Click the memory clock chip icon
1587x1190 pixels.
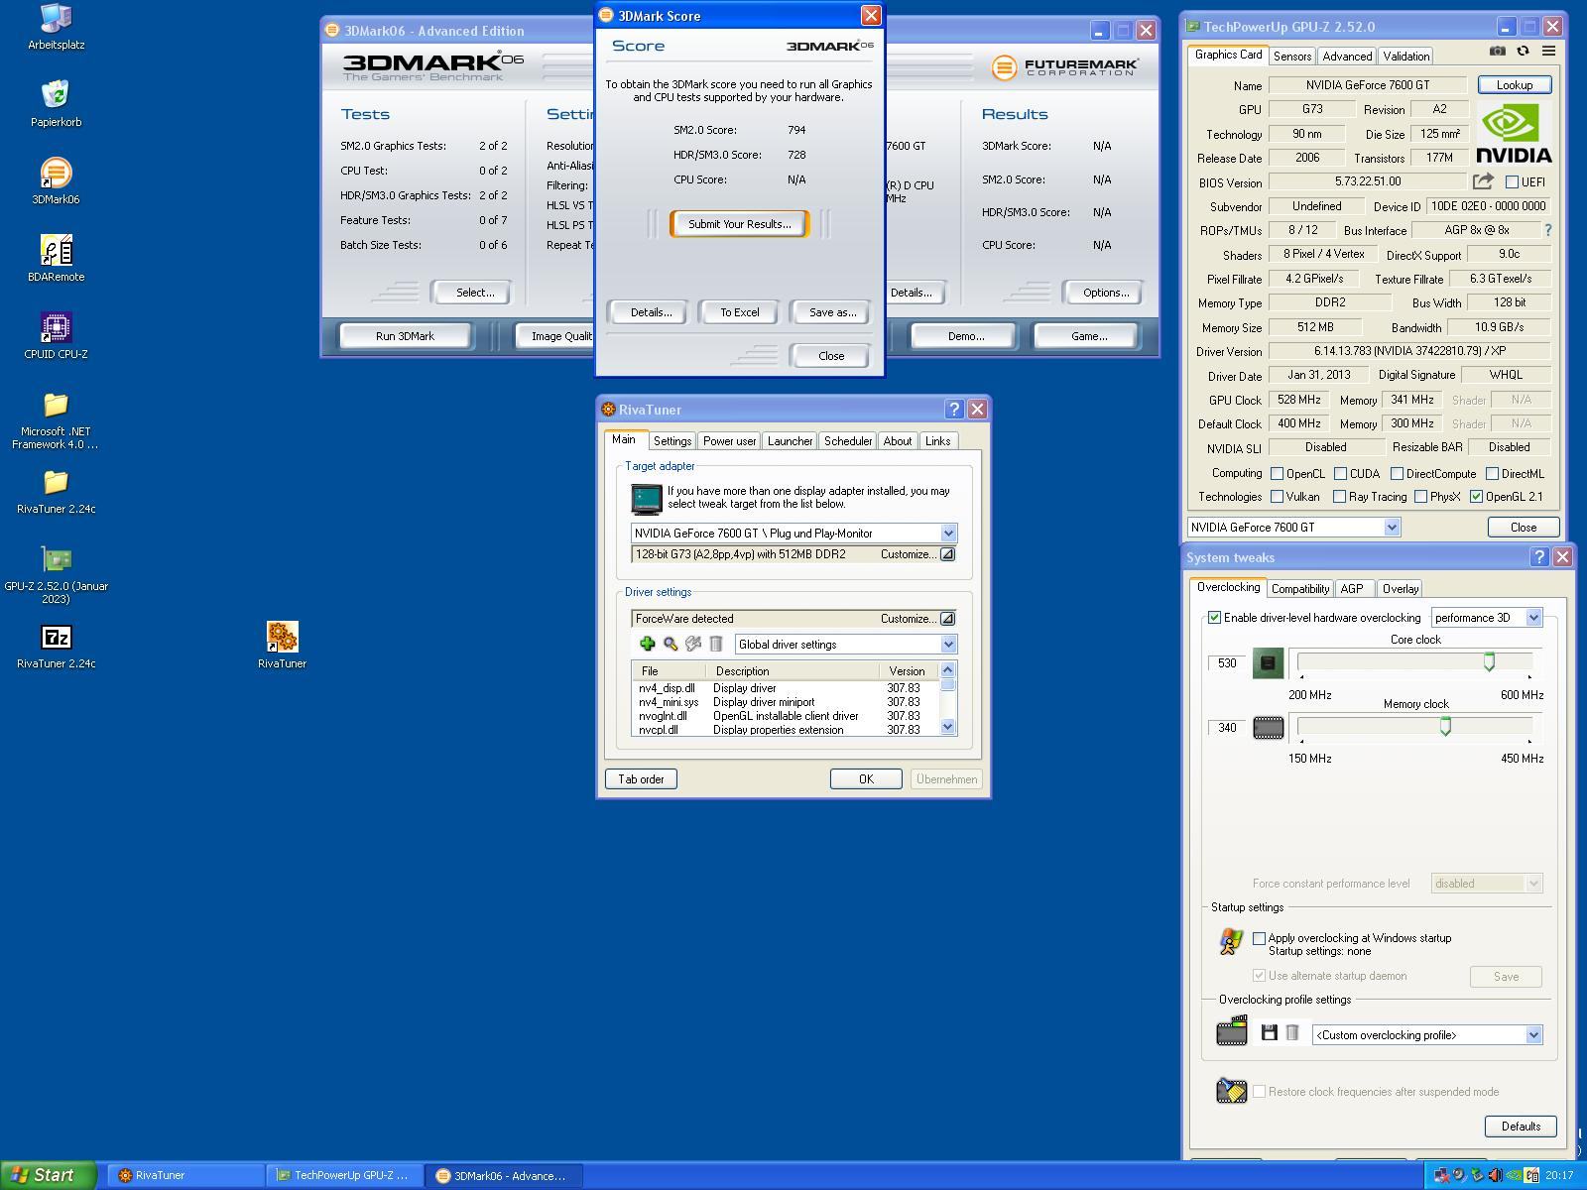pos(1268,728)
